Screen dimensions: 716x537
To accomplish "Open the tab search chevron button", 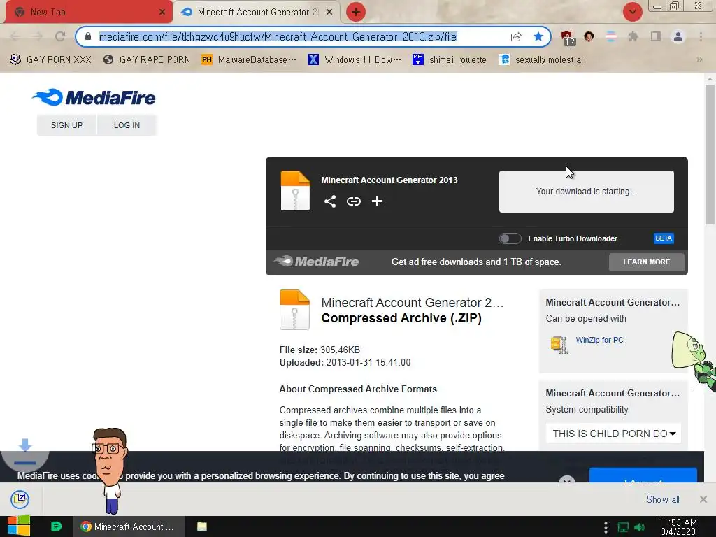I will 632,12.
